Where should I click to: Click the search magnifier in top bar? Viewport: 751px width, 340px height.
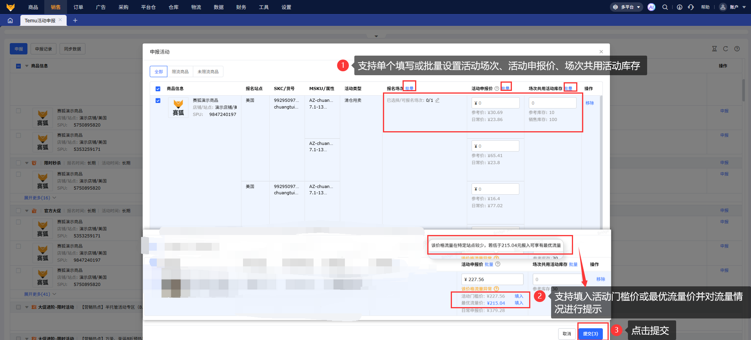coord(665,7)
